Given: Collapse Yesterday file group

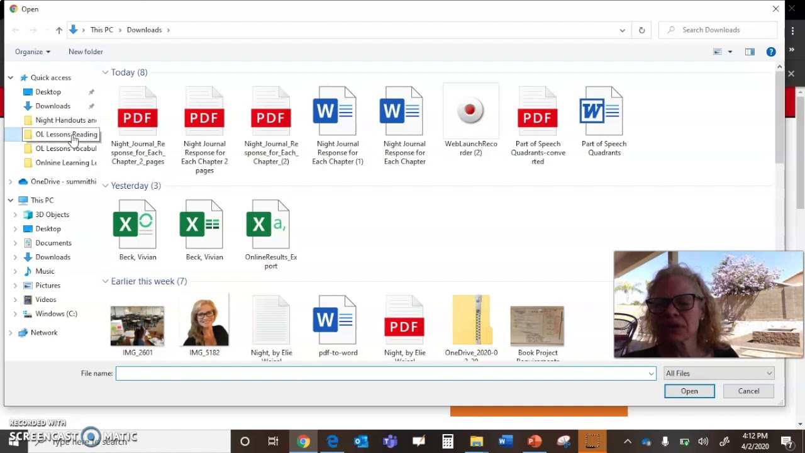Looking at the screenshot, I should [105, 186].
